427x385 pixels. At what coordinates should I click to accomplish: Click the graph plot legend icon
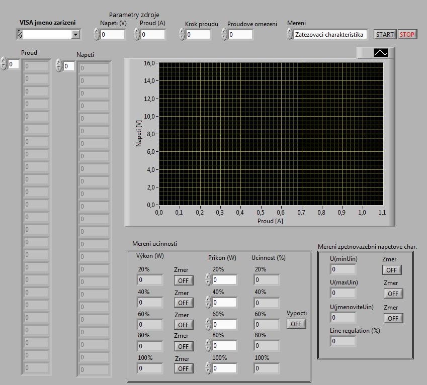click(381, 53)
